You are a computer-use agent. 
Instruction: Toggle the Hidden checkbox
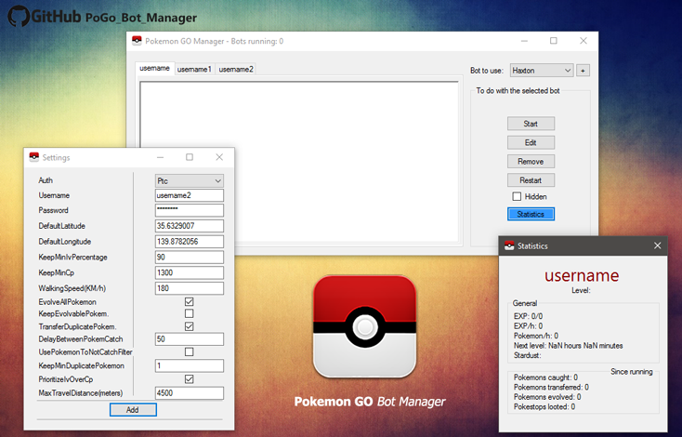point(517,196)
